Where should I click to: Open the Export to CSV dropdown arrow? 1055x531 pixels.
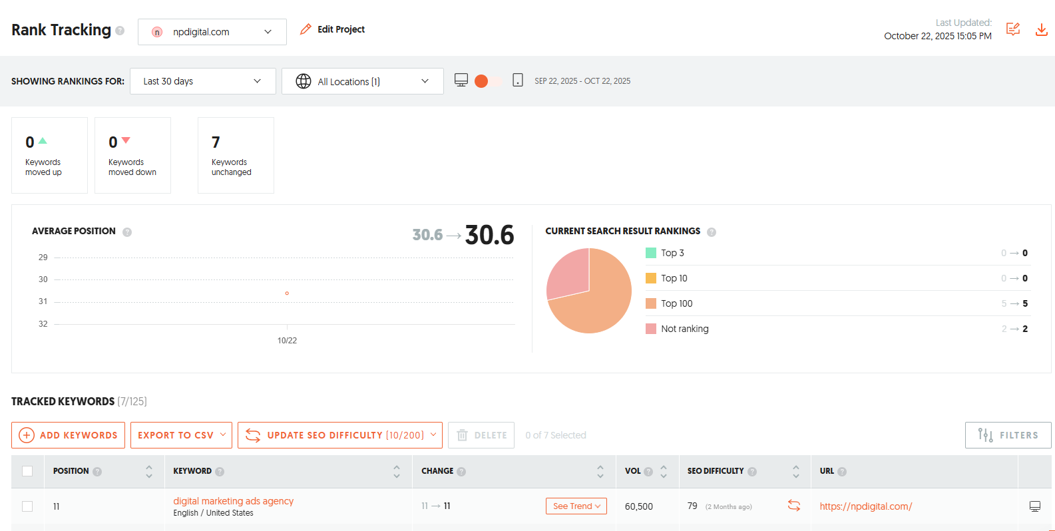point(223,435)
